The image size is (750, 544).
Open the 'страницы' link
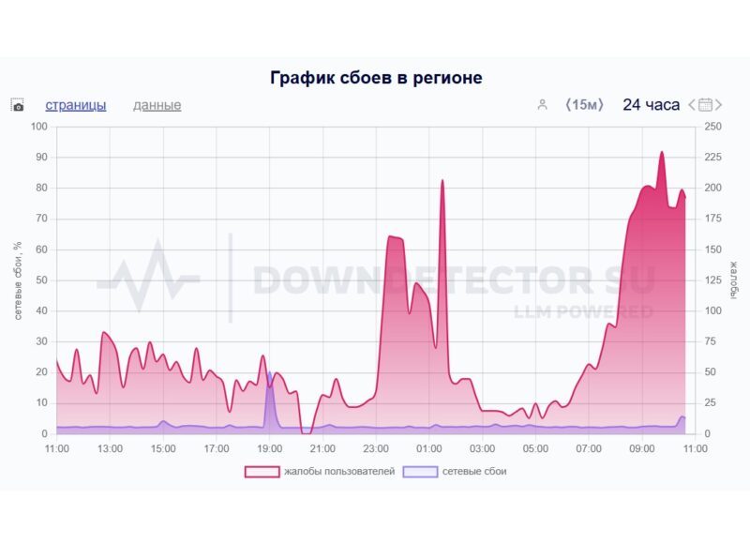[76, 105]
